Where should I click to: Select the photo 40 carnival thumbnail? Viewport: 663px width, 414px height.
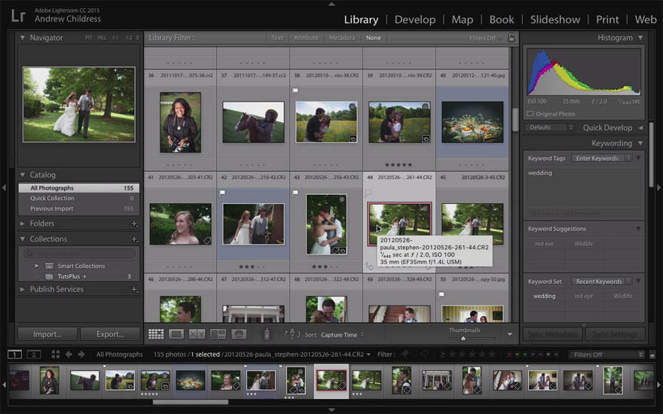click(472, 122)
